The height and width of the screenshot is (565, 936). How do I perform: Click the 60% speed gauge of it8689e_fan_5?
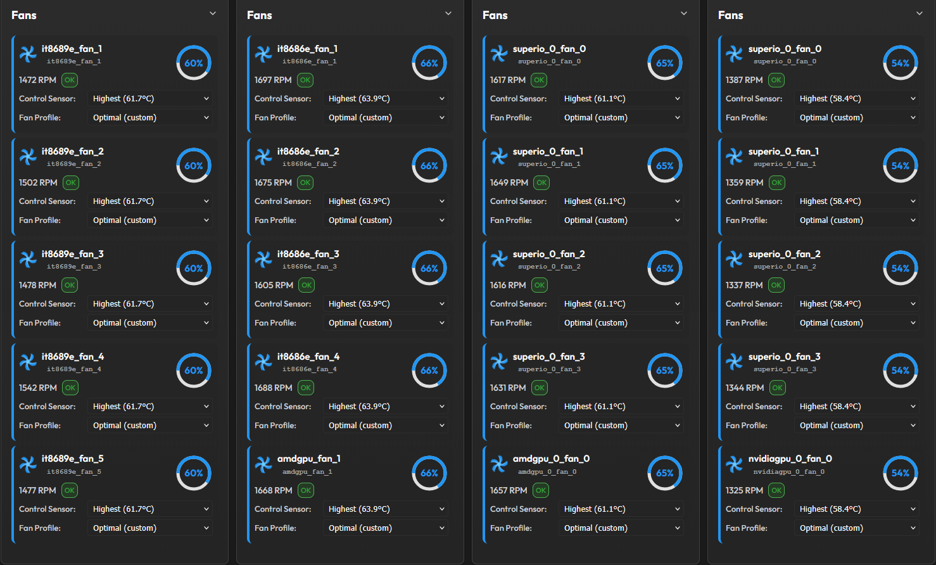click(194, 473)
